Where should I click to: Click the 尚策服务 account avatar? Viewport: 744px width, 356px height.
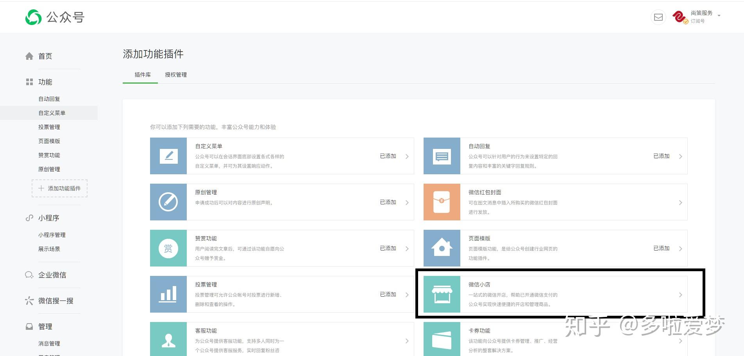pos(680,17)
